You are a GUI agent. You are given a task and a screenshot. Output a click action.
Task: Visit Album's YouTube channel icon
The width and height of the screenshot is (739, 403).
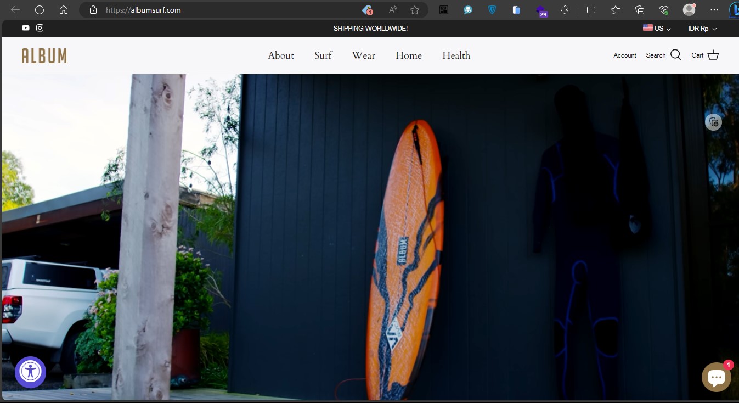point(26,28)
